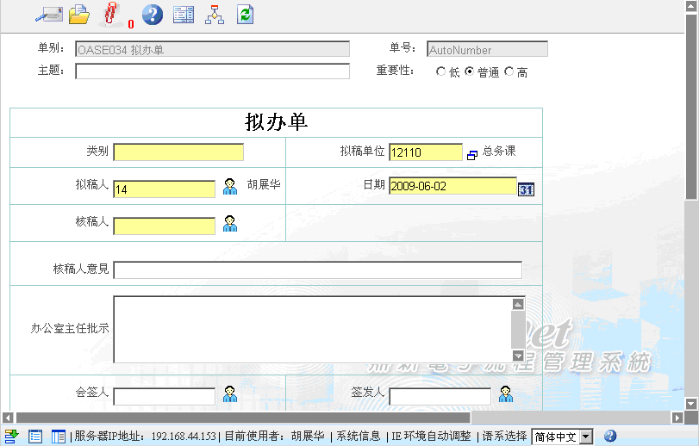Select the 普通 importance radio button

pos(470,72)
